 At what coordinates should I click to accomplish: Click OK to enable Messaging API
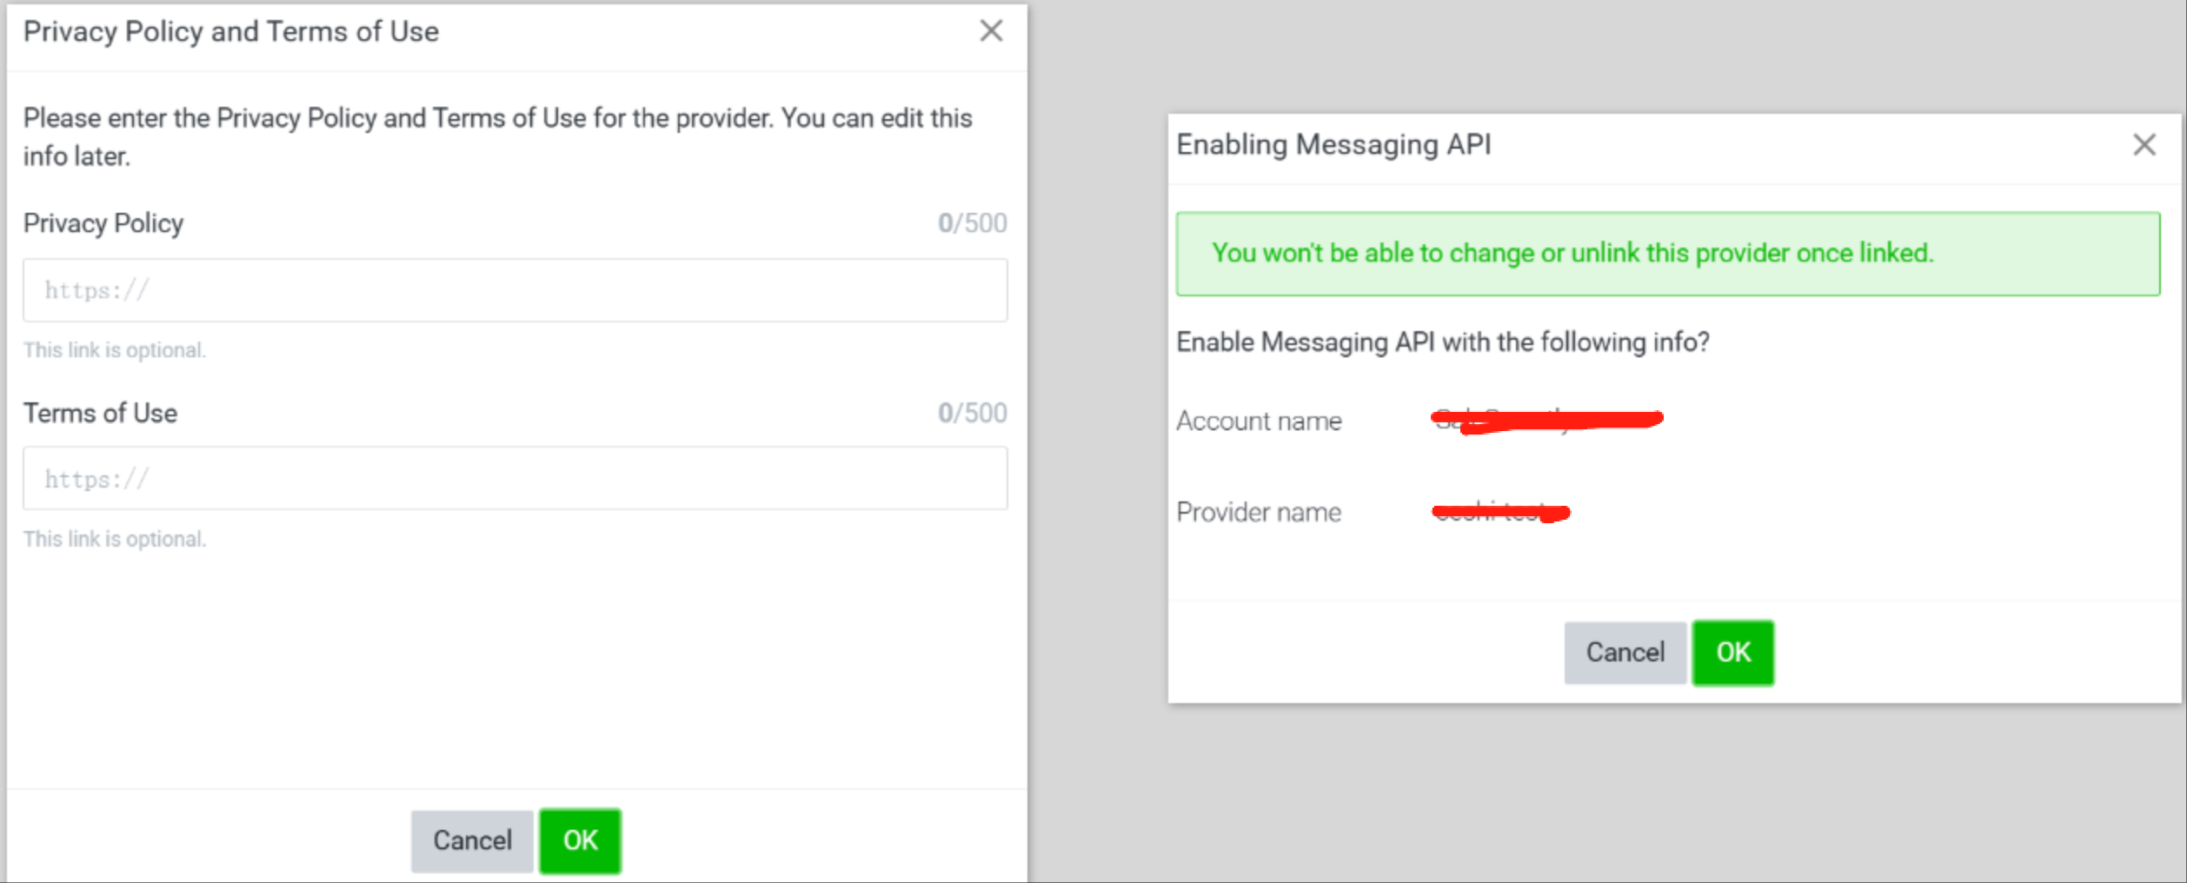[x=1732, y=653]
